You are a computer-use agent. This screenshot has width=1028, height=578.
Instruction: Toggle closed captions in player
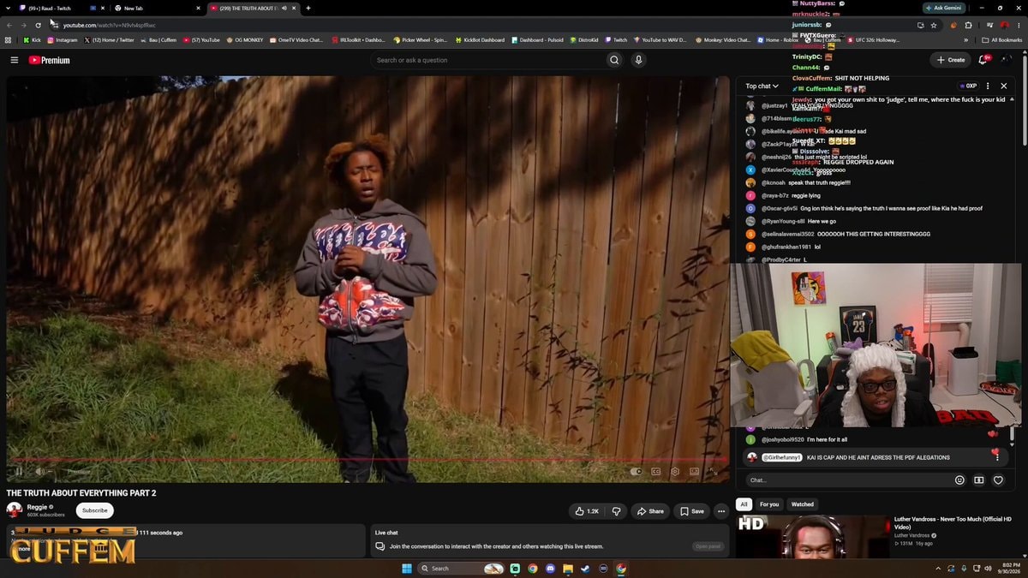(x=656, y=471)
